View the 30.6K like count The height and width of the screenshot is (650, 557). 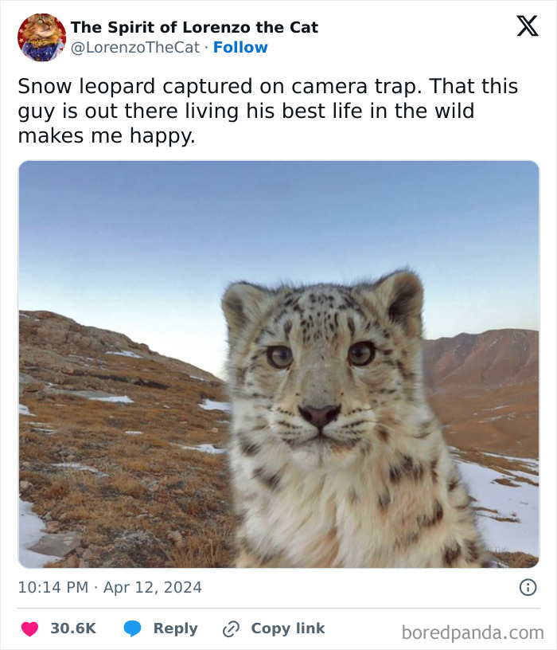pos(73,628)
